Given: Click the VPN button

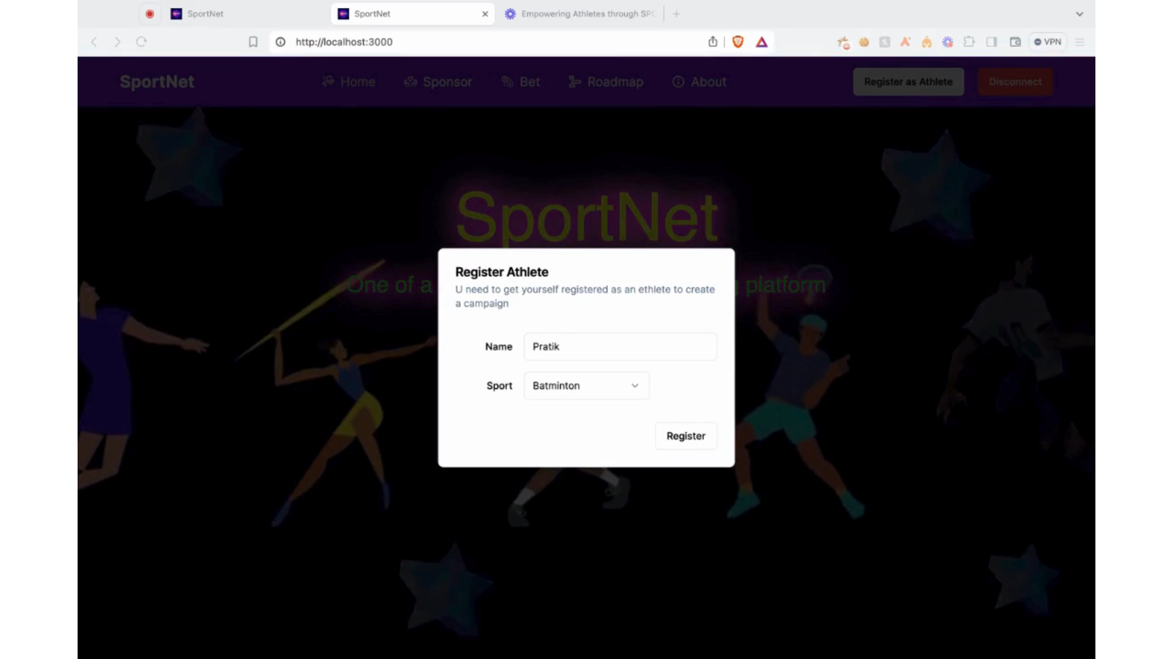Looking at the screenshot, I should pyautogui.click(x=1047, y=41).
